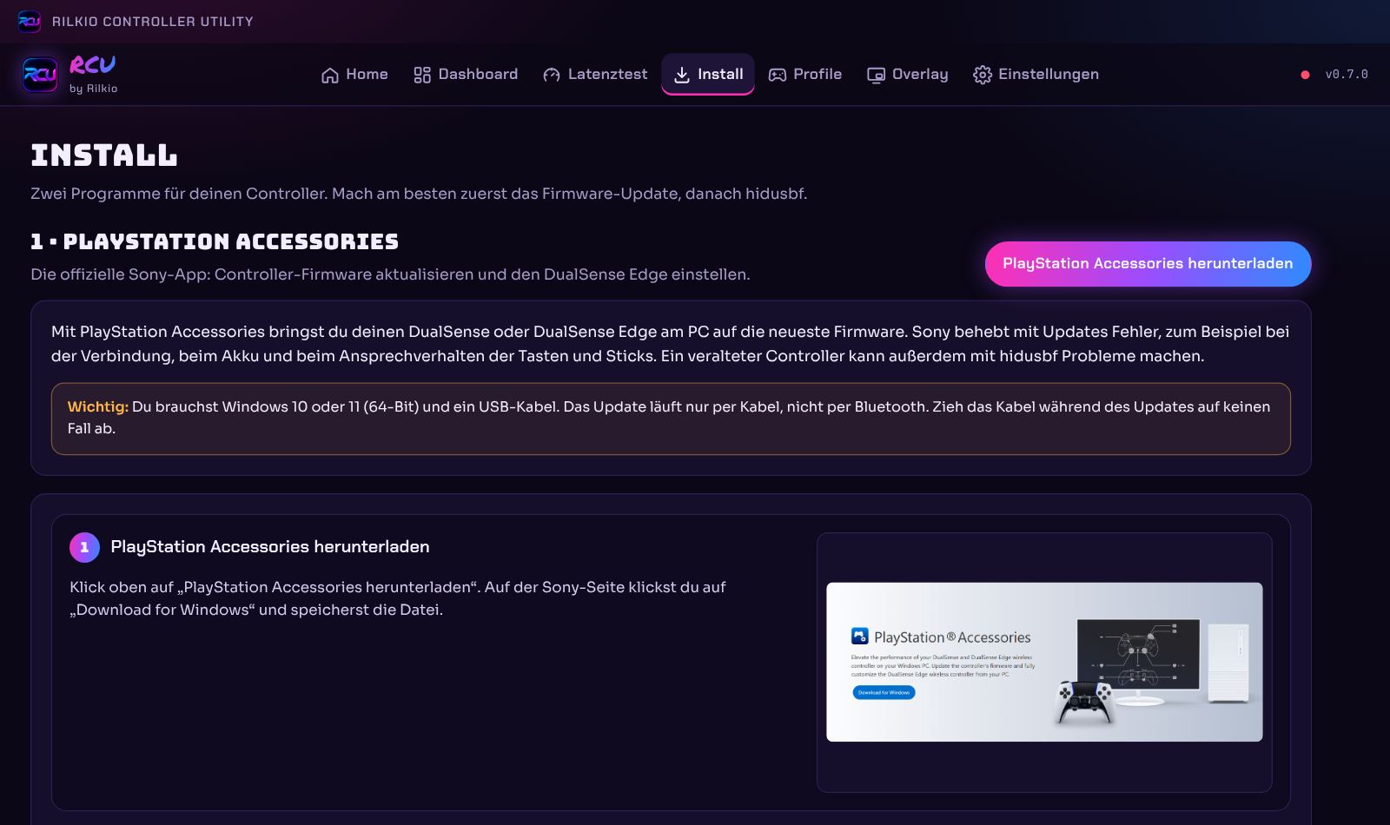Go to the Latenztest tab
This screenshot has width=1390, height=825.
click(x=595, y=75)
